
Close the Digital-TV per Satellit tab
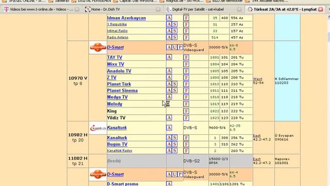(x=239, y=9)
